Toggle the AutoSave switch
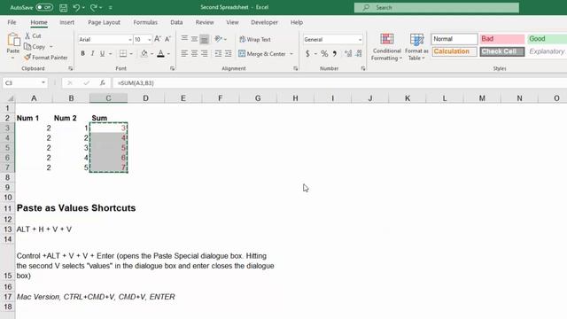 tap(44, 8)
